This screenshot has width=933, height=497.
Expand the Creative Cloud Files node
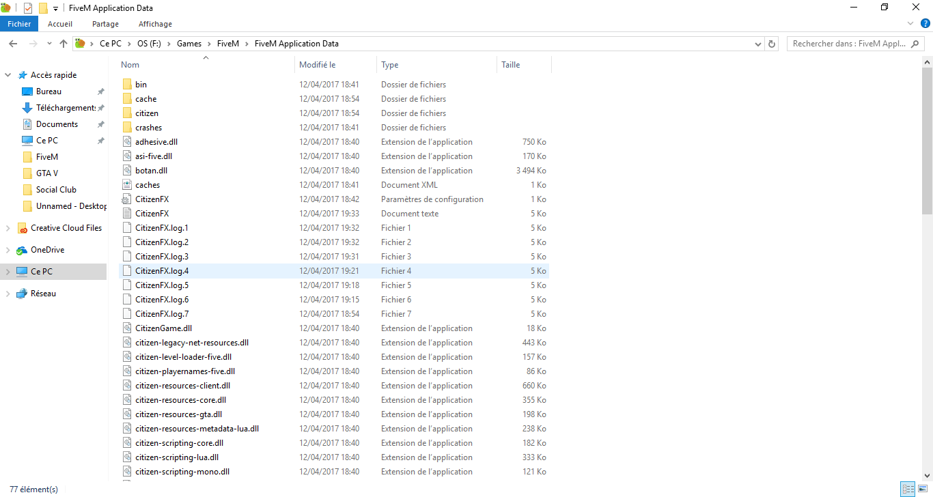[8, 228]
